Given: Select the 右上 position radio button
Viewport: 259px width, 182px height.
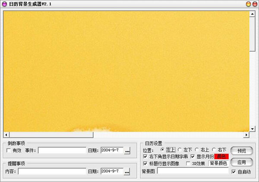Looking at the screenshot, I should coord(197,150).
